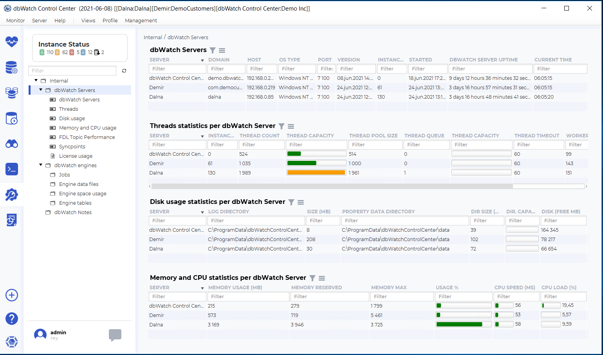The width and height of the screenshot is (603, 355).
Task: Click the VERSION column header
Action: (x=348, y=59)
